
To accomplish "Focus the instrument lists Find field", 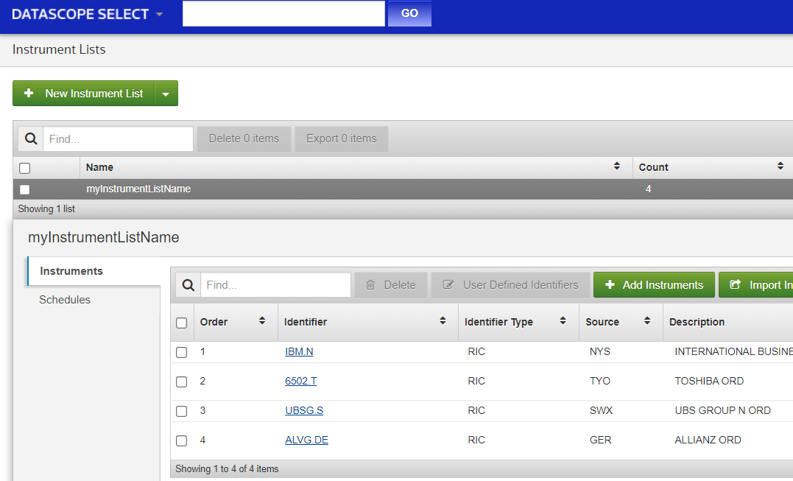I will point(119,138).
